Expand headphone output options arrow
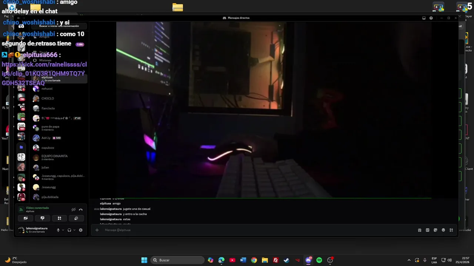 [x=74, y=230]
